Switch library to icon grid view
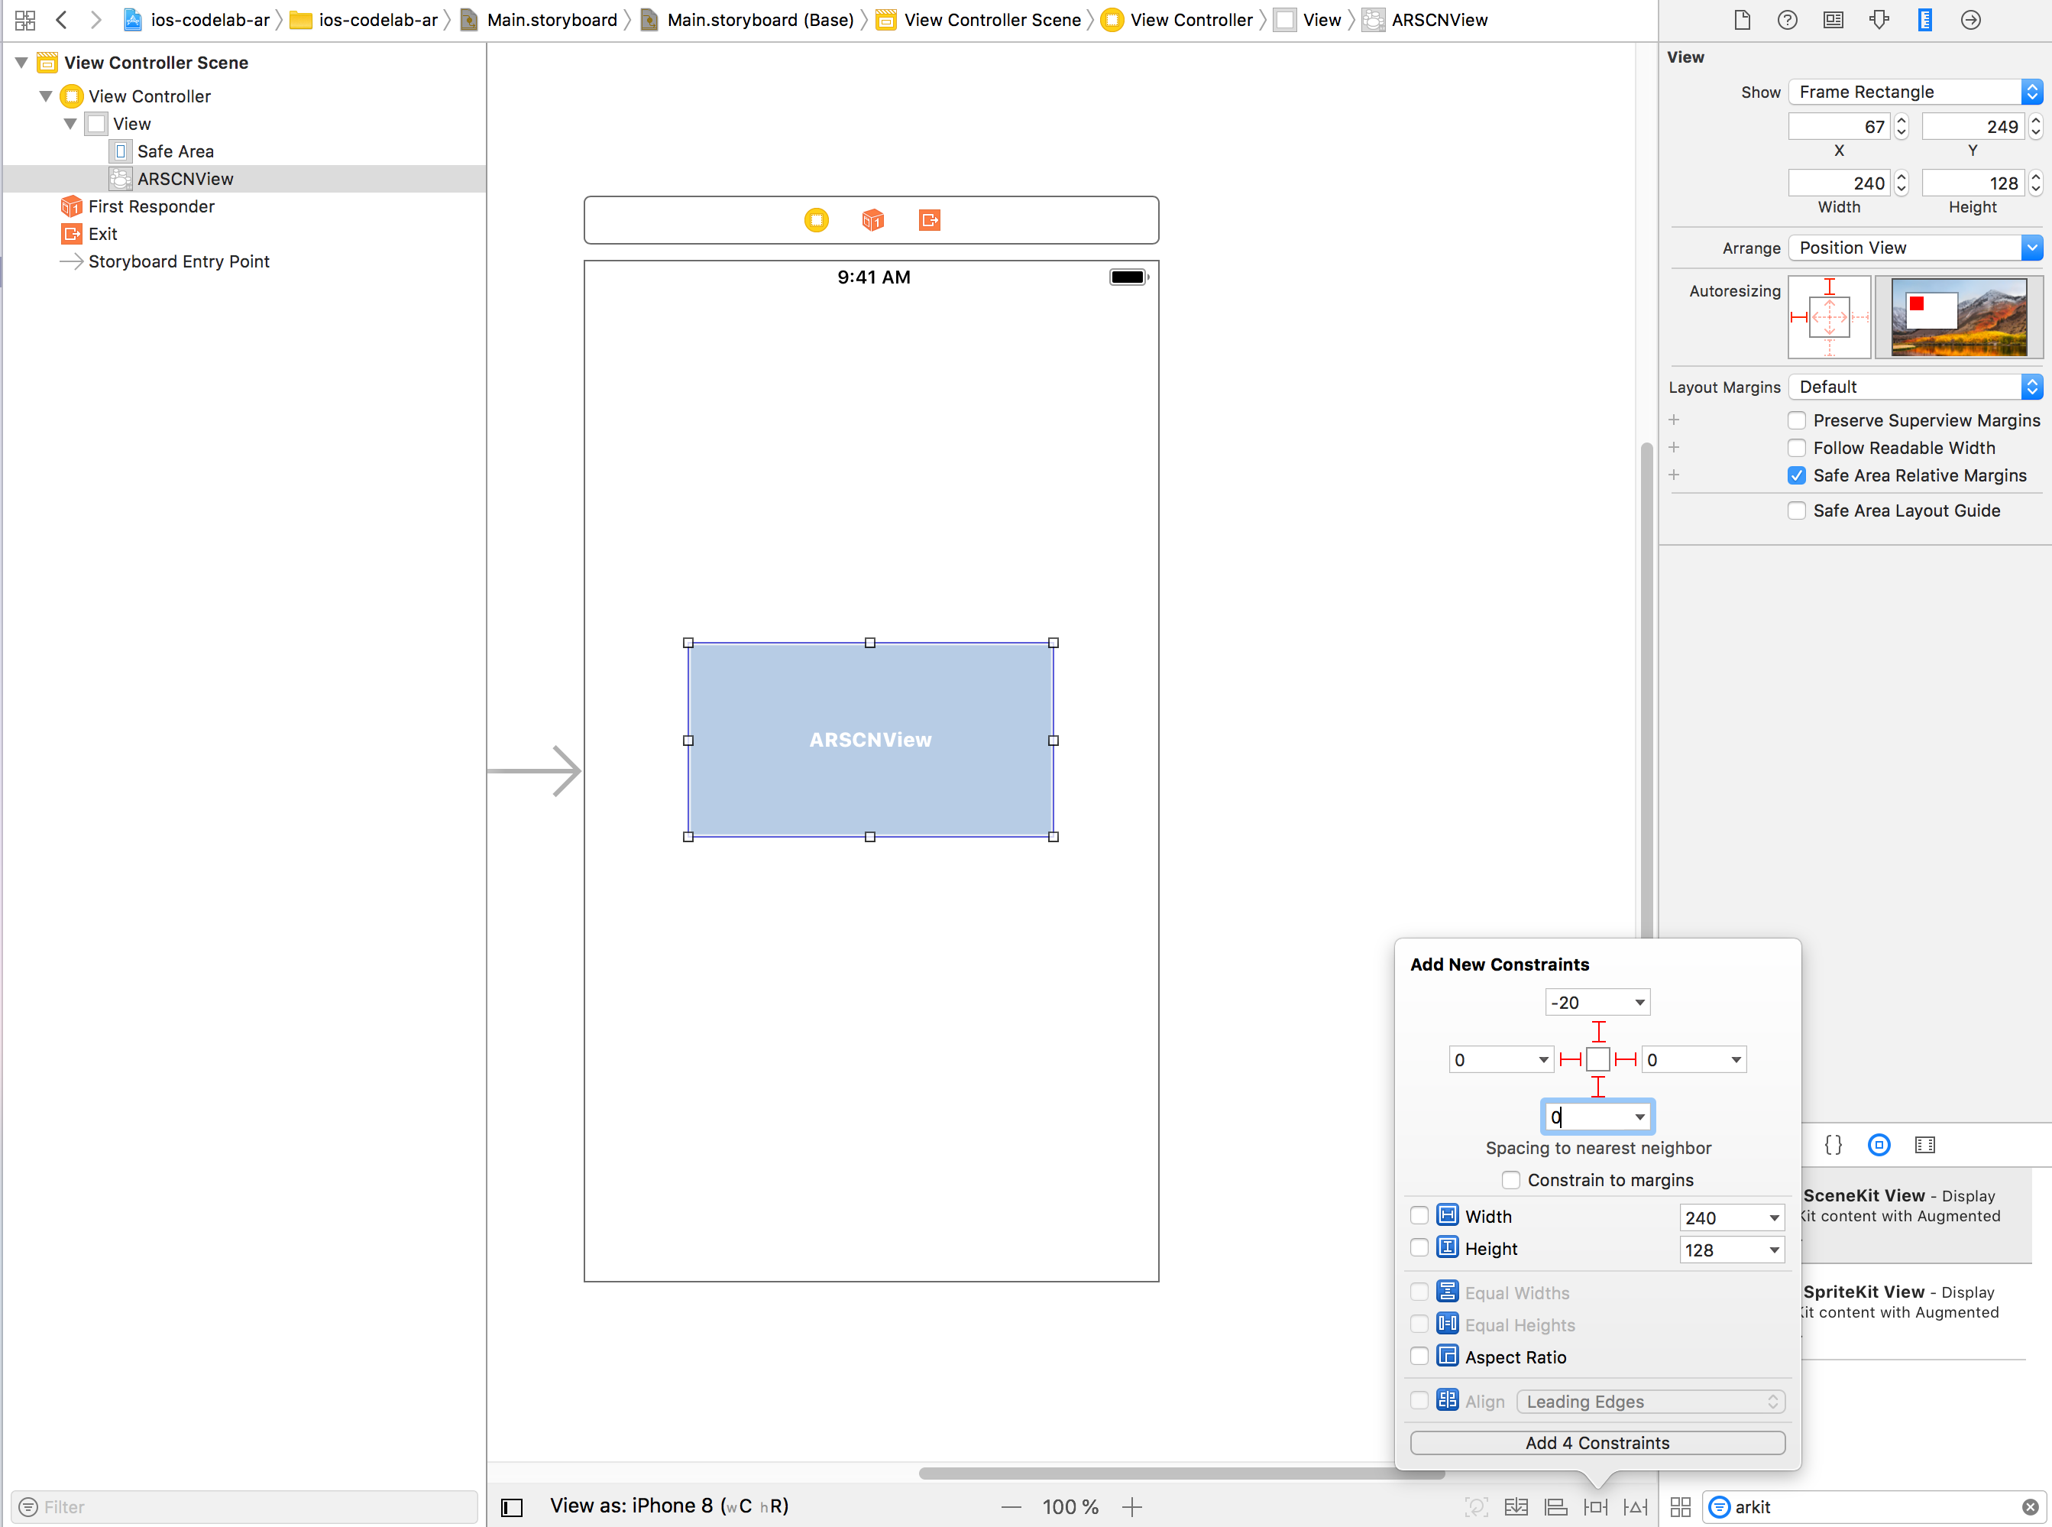The height and width of the screenshot is (1527, 2052). pos(1681,1508)
